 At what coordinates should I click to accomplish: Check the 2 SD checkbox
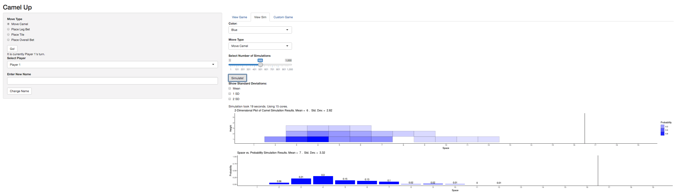pyautogui.click(x=230, y=99)
